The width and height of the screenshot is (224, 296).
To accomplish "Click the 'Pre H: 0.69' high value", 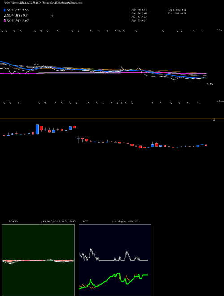I will (x=139, y=13).
